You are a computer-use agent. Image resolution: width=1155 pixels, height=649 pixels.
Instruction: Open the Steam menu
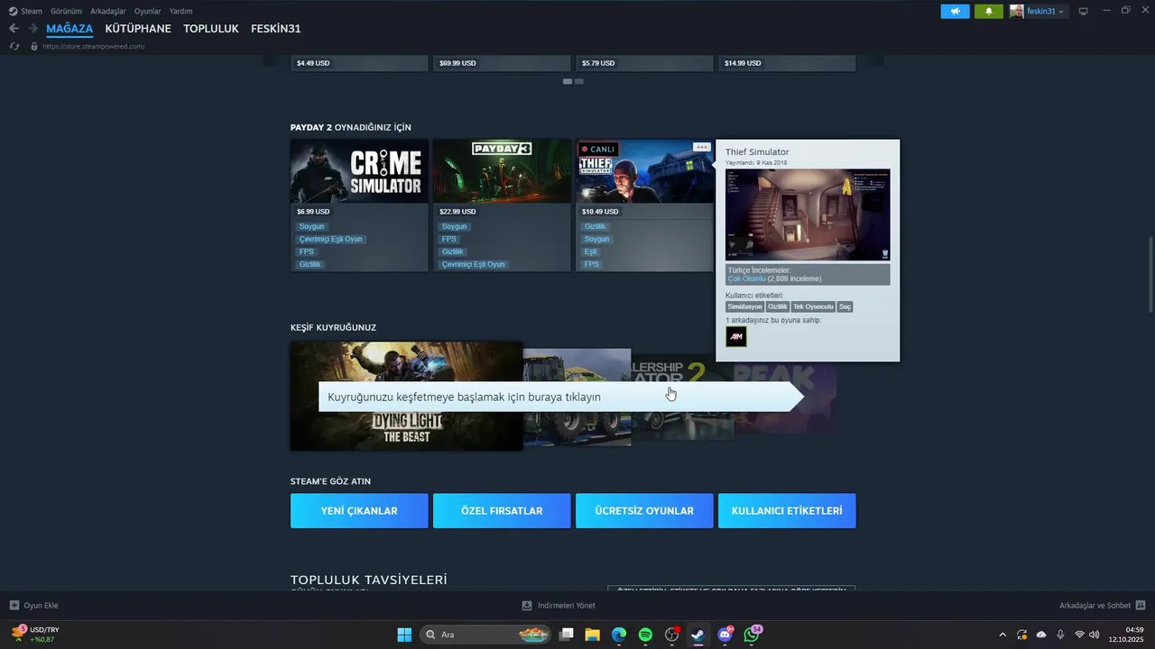point(25,11)
